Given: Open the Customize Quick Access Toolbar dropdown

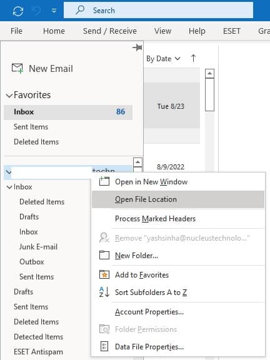Looking at the screenshot, I should click(x=54, y=11).
